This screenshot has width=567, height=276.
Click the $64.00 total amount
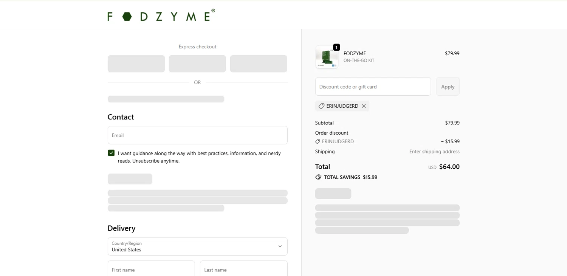point(449,167)
